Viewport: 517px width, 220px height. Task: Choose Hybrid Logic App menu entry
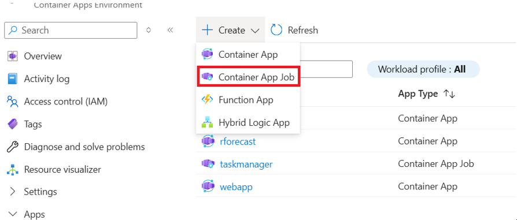(248, 122)
